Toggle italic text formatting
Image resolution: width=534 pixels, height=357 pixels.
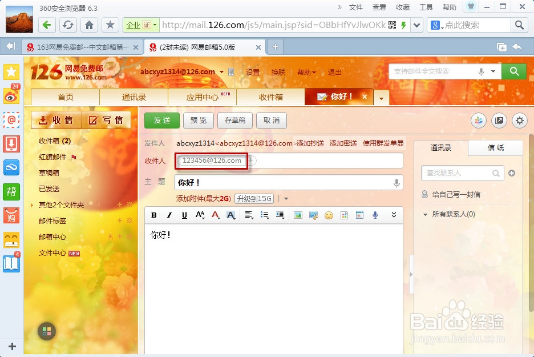tap(169, 215)
